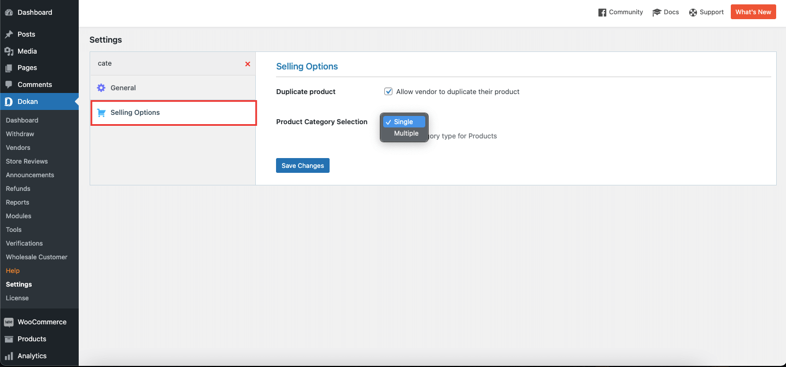Click the Dokan logo icon

coord(9,101)
